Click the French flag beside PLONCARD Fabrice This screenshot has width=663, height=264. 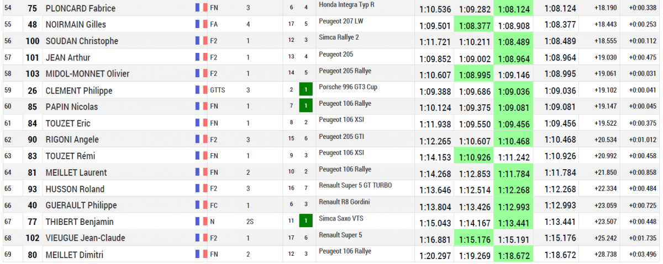click(x=202, y=8)
